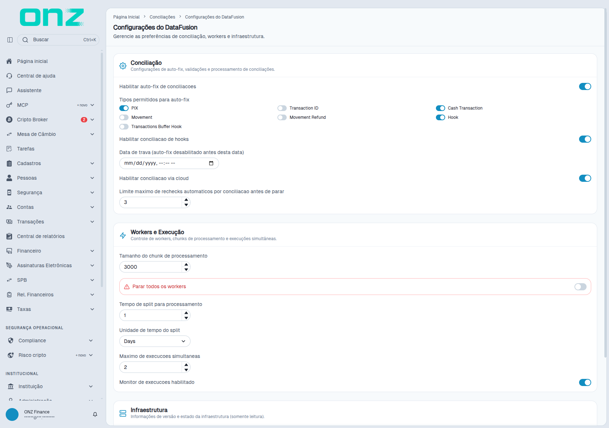
Task: Click the Compliance shield icon
Action: [x=11, y=340]
